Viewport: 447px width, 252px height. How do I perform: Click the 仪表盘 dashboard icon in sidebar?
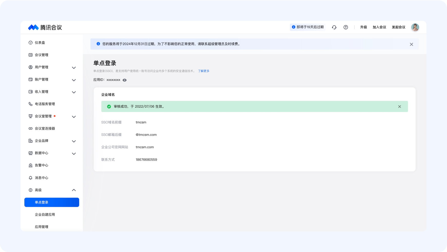pos(31,43)
